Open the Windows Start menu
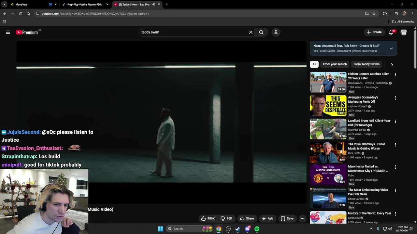This screenshot has height=234, width=417. 160,229
